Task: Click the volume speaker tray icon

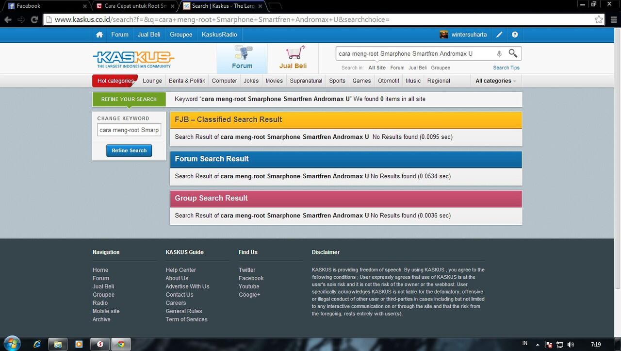Action: [x=571, y=344]
